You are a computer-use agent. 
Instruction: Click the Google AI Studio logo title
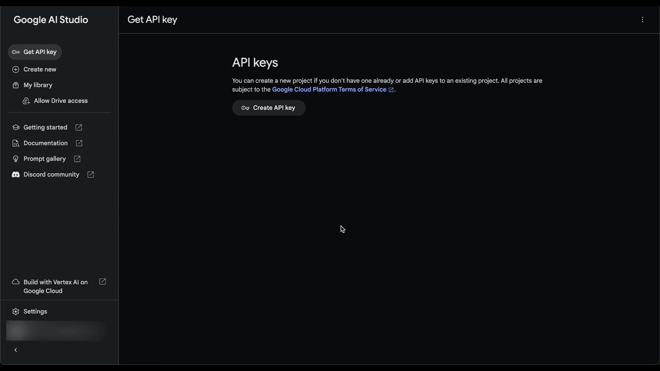click(51, 20)
